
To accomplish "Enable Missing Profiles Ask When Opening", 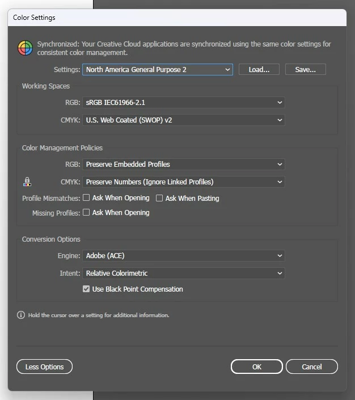I will pos(86,212).
